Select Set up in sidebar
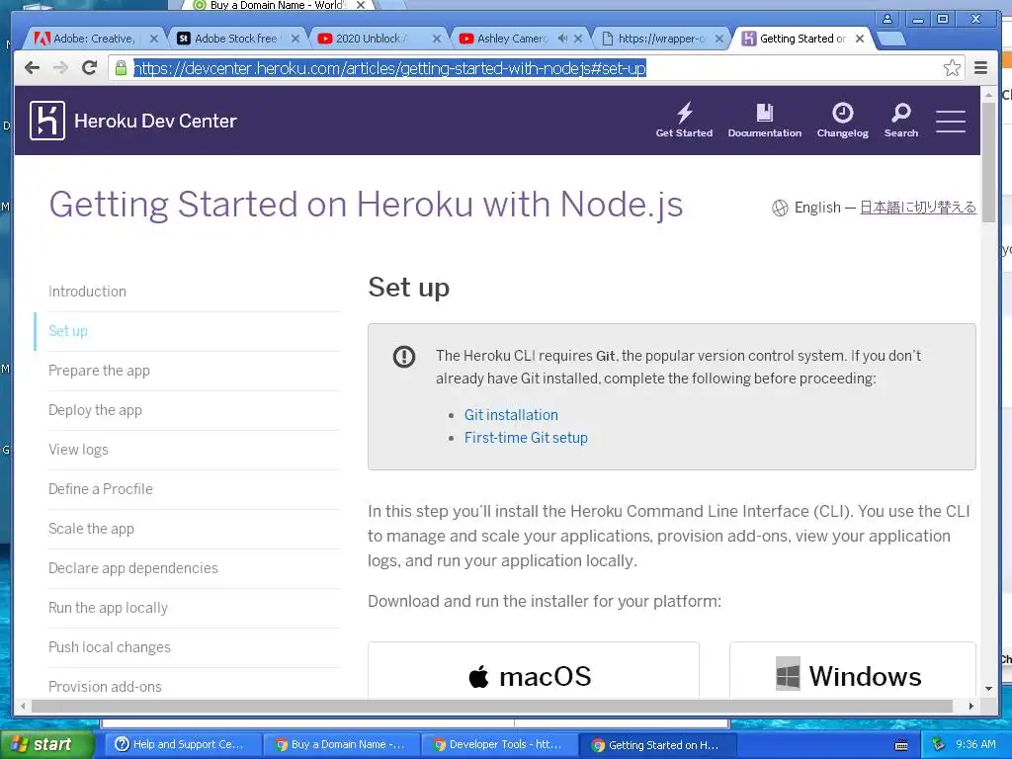The height and width of the screenshot is (759, 1012). pyautogui.click(x=68, y=331)
